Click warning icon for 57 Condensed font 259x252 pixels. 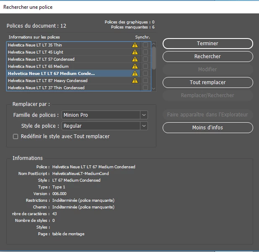[135, 59]
